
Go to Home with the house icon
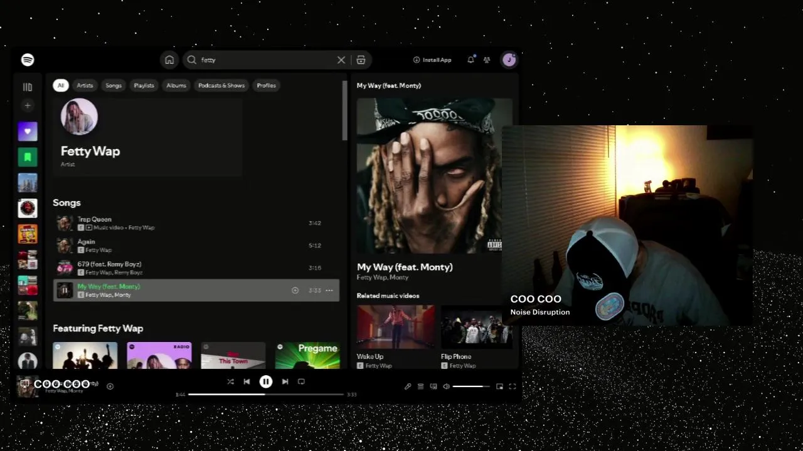[x=169, y=60]
